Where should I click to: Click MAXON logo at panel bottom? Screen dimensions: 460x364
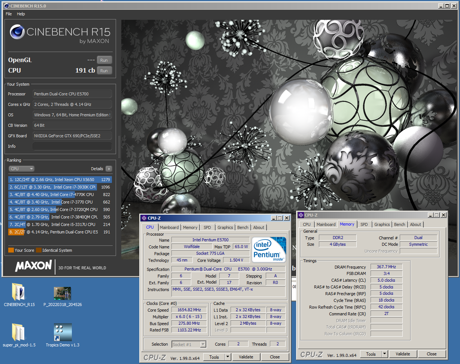(x=33, y=266)
